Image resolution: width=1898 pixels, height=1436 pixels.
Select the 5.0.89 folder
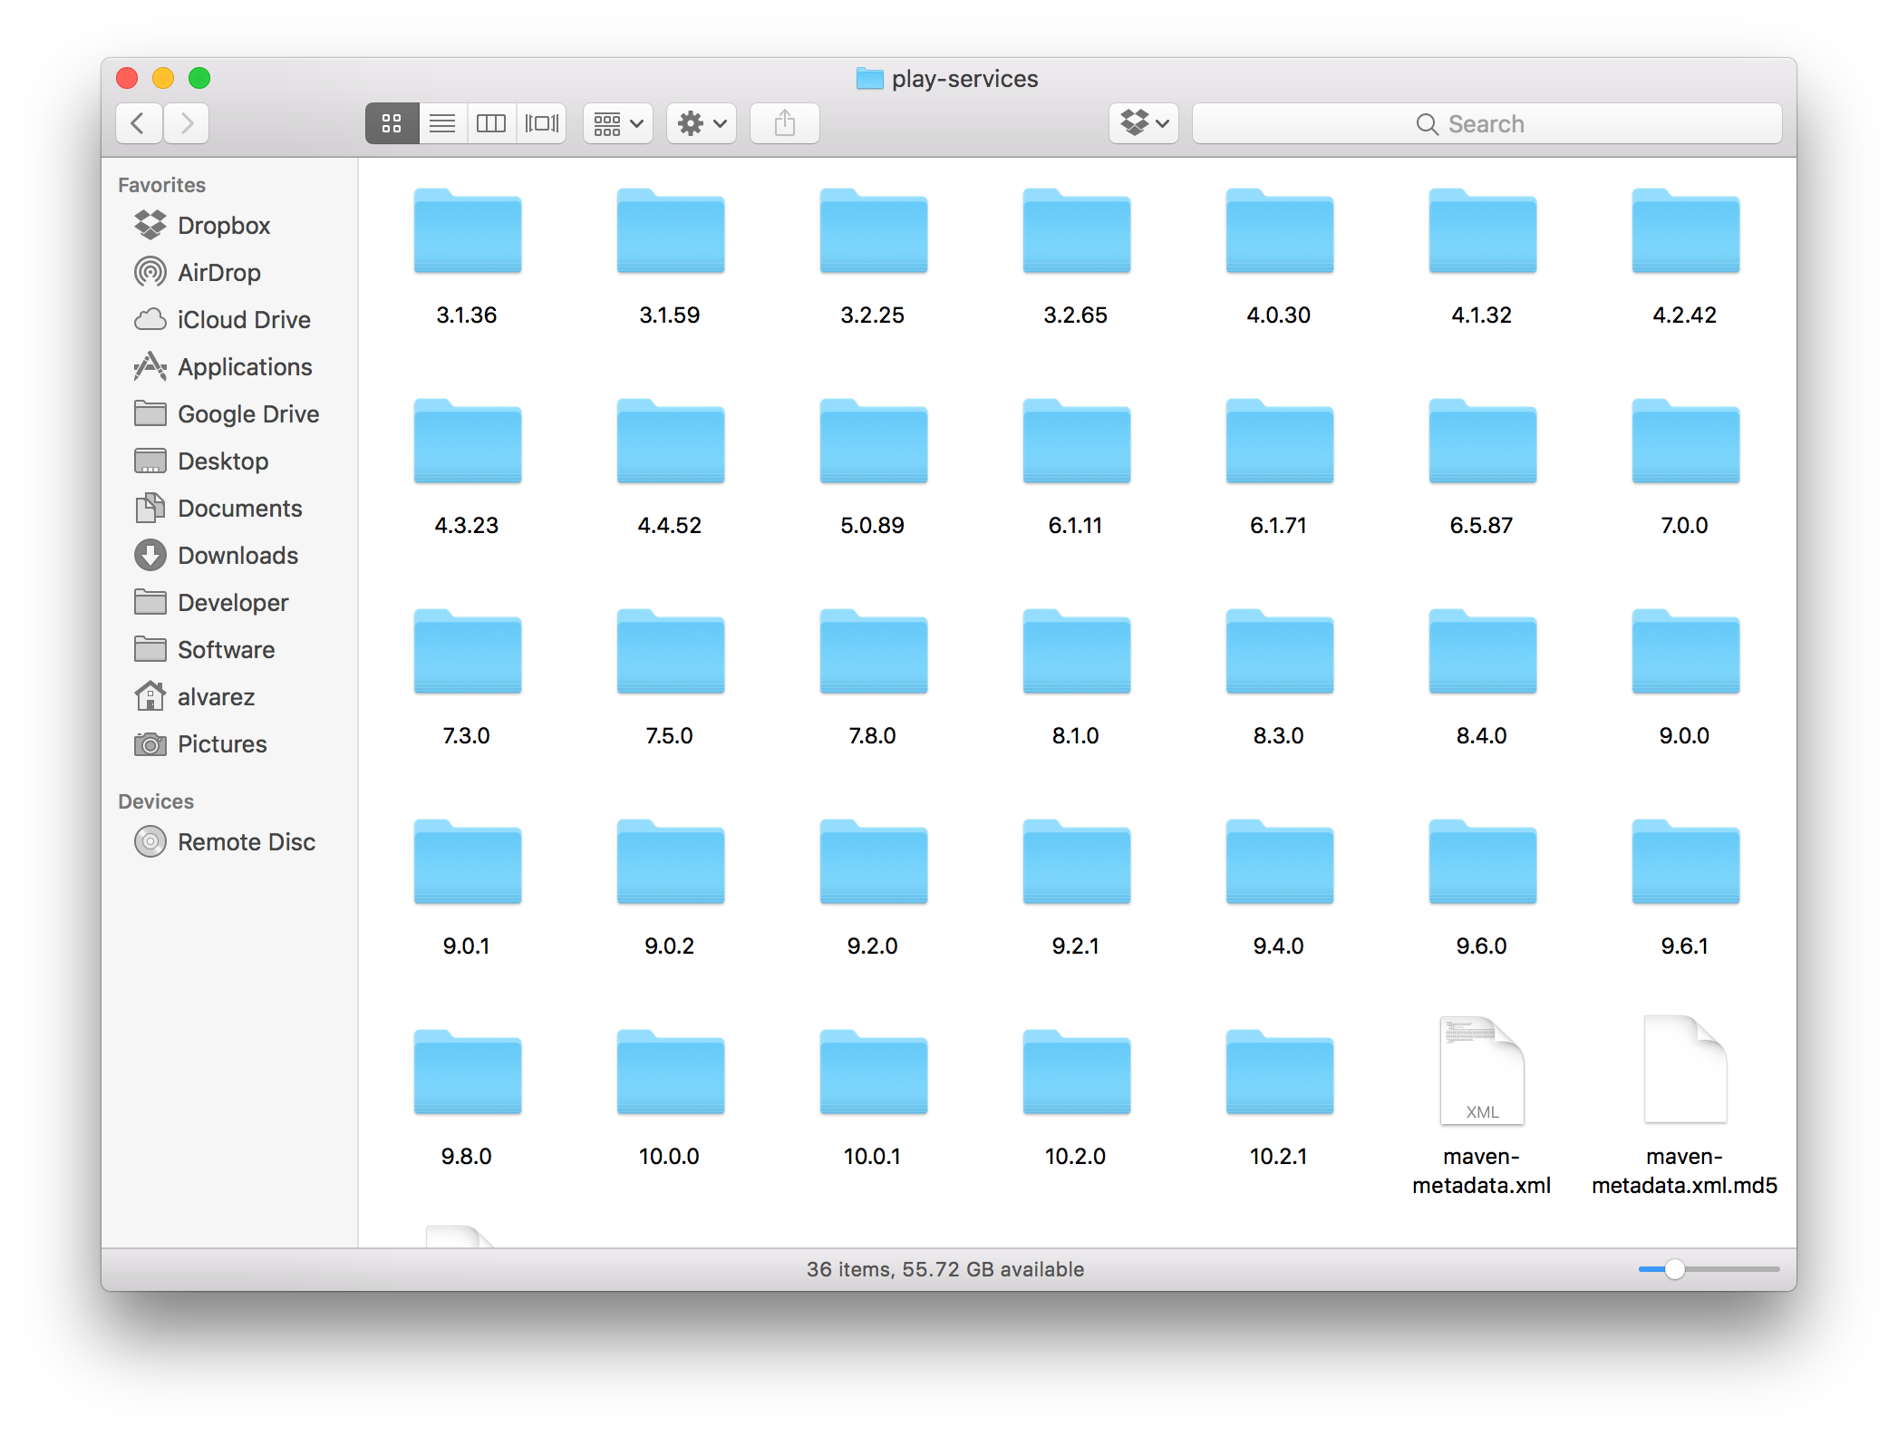pos(874,441)
